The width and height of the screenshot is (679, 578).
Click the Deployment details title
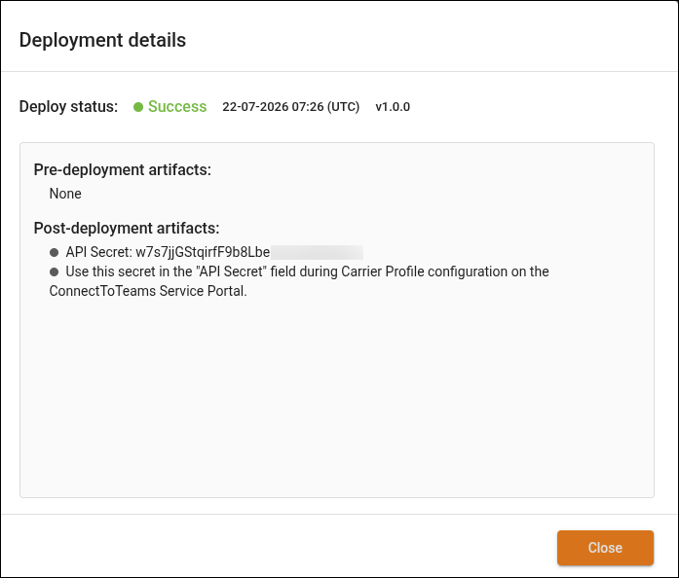pos(102,40)
